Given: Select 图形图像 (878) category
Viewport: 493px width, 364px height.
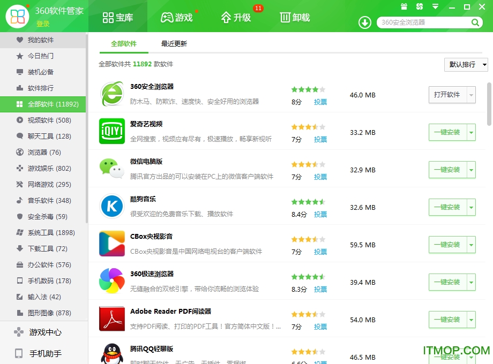Looking at the screenshot, I should [43, 313].
